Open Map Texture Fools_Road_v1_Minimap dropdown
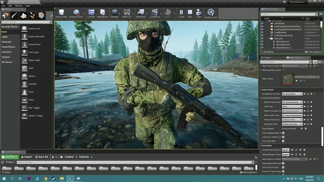Image resolution: width=324 pixels, height=182 pixels. (307, 77)
